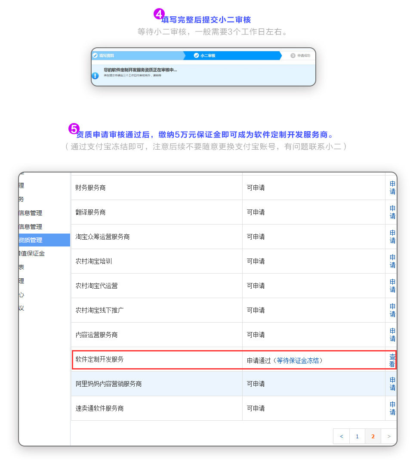This screenshot has height=468, width=413.
Task: Click 申请 link for 淘宝众筹运营服务商 row
Action: click(x=392, y=237)
